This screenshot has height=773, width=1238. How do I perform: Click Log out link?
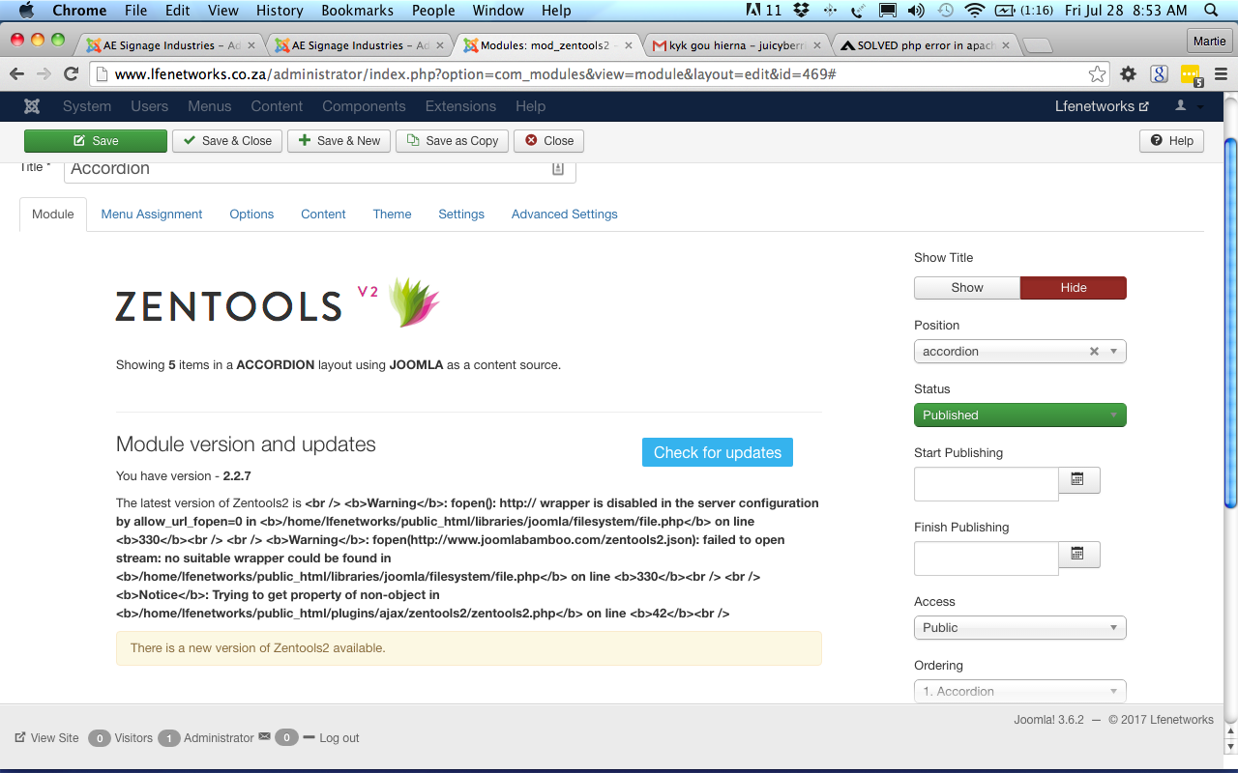click(331, 737)
